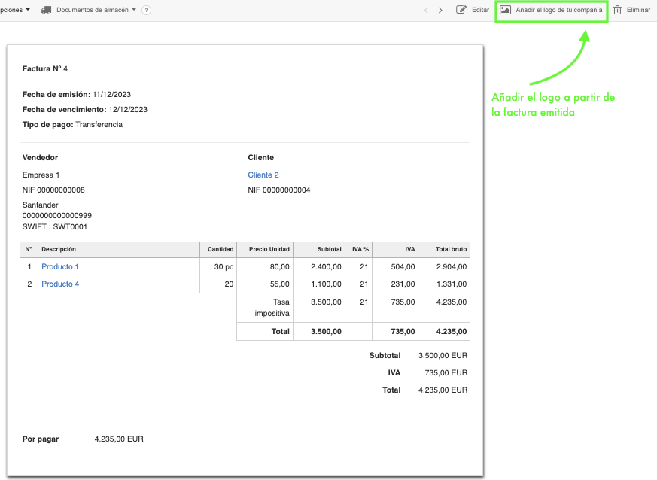
Task: Open the help question mark icon
Action: (146, 11)
